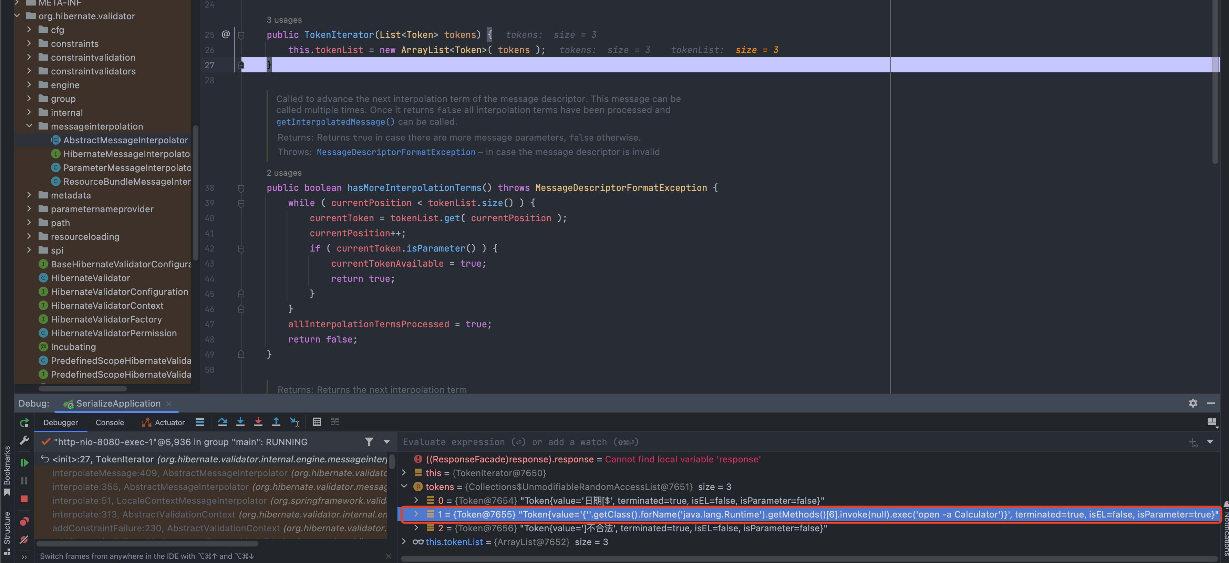Click the Rerun SerializeApplication icon
1229x563 pixels.
coord(24,423)
